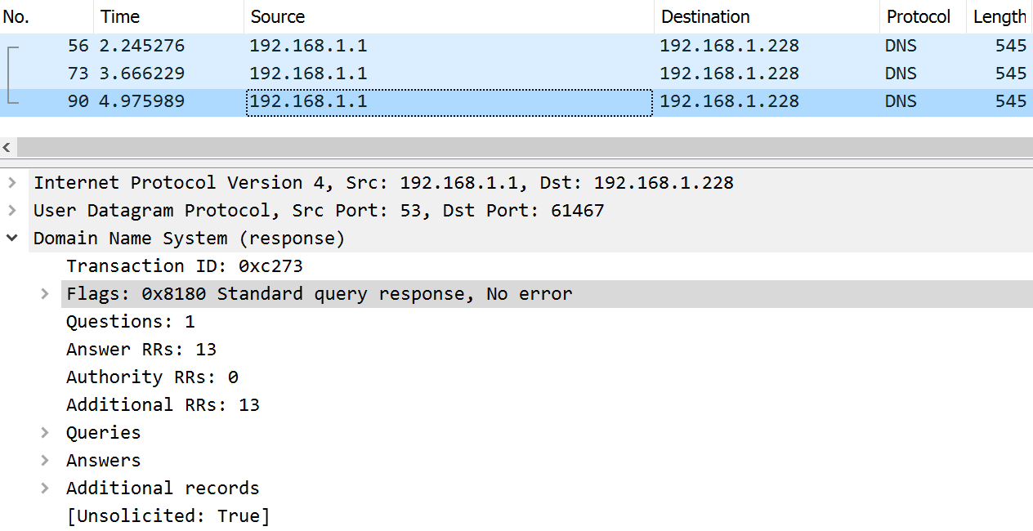1033x531 pixels.
Task: Select the Answer RRs: 13 field
Action: click(x=141, y=350)
